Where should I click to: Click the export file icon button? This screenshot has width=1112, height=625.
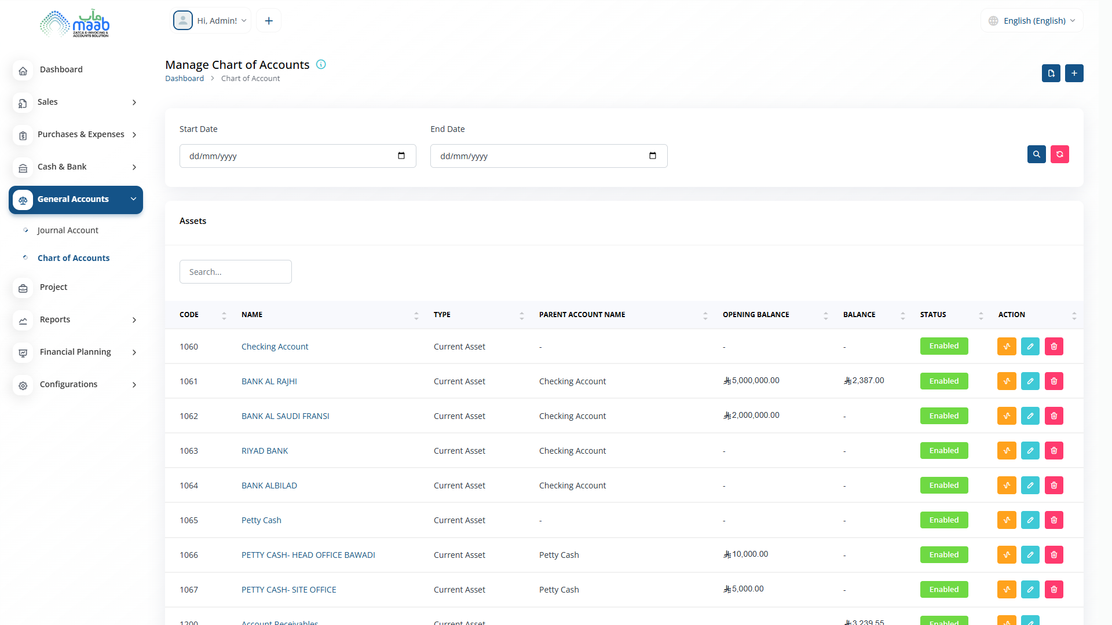1051,73
